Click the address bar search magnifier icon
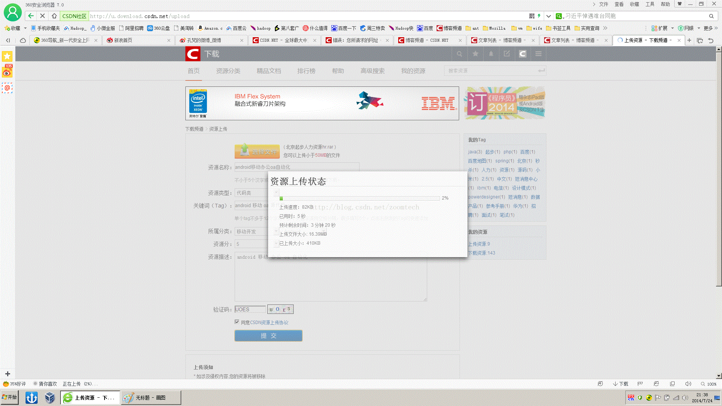The height and width of the screenshot is (406, 722). point(711,16)
